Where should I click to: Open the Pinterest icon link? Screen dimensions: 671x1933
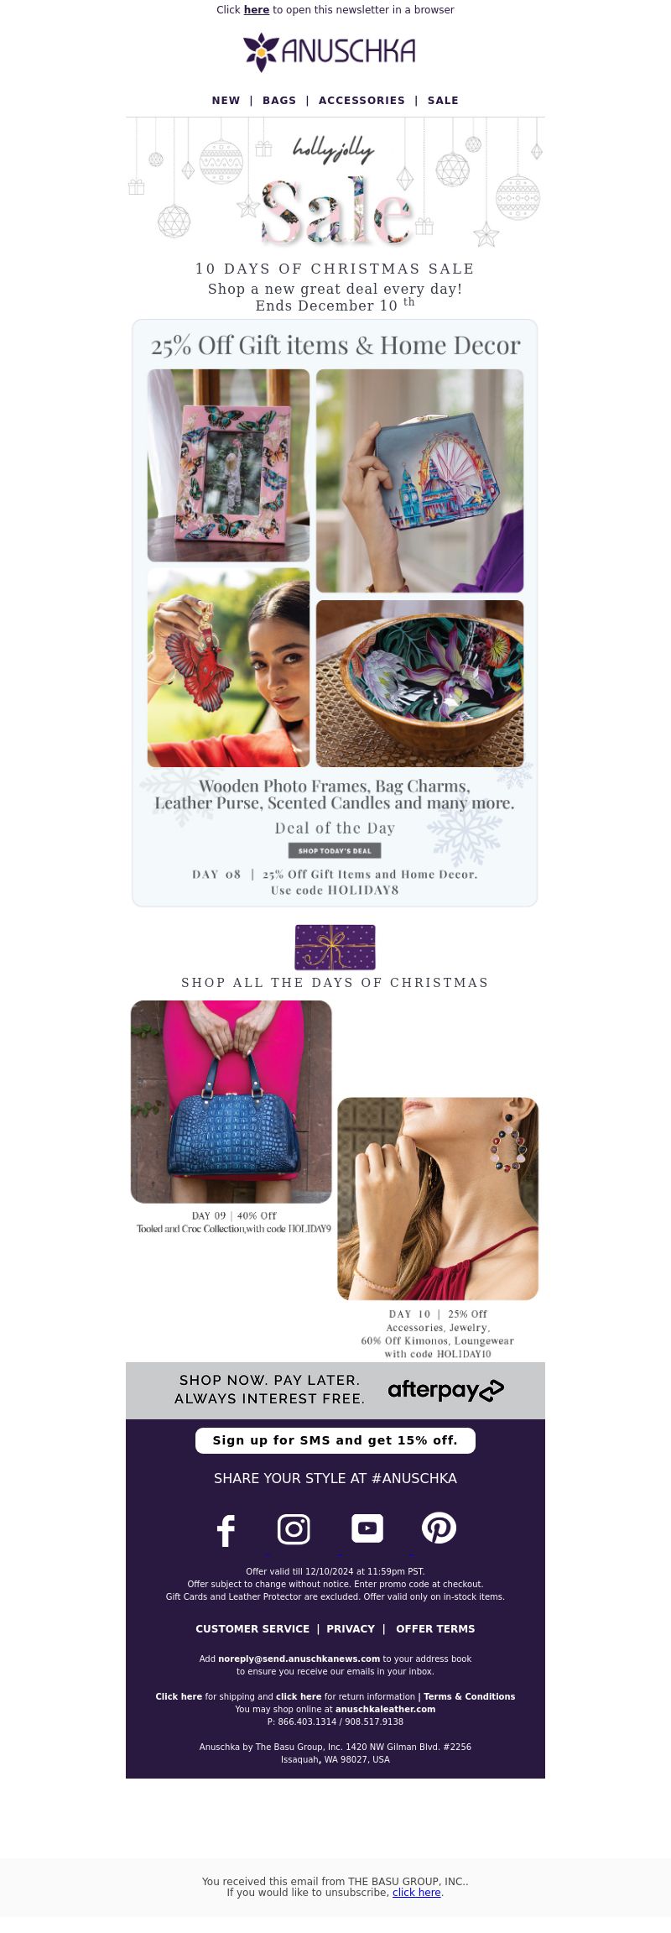(x=439, y=1528)
